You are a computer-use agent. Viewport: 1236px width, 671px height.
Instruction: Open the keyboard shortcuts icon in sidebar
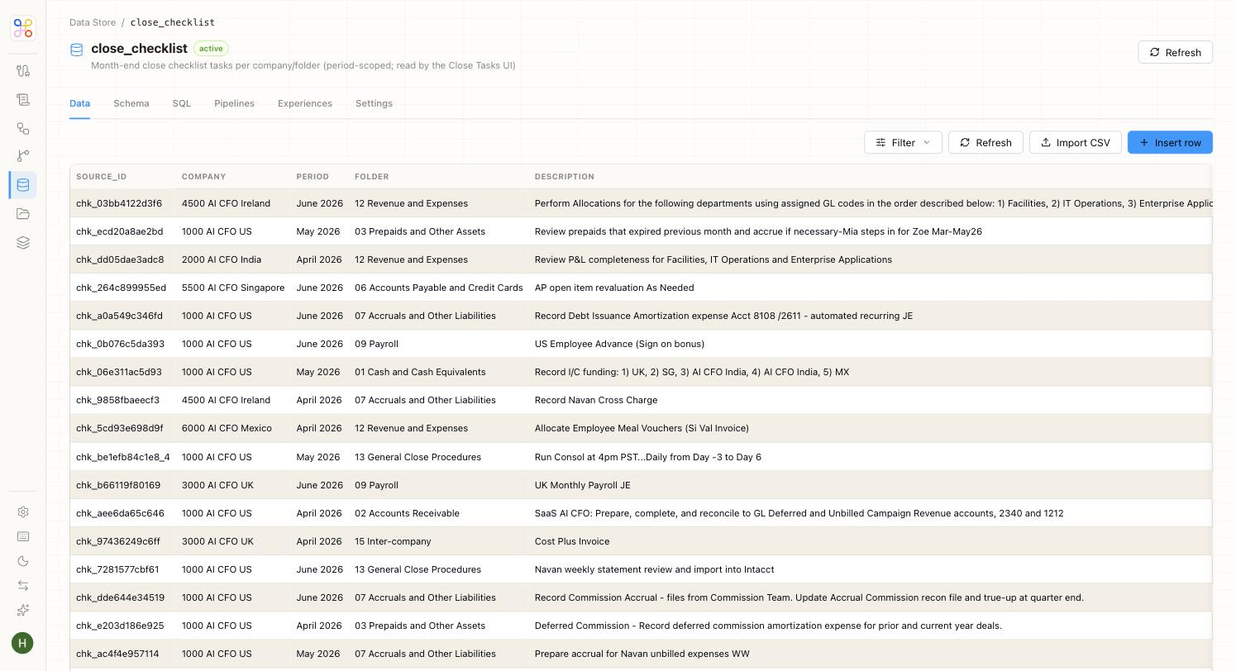point(23,536)
